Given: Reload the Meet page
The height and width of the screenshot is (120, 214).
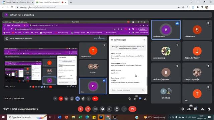Looking at the screenshot, I should coord(12,7).
